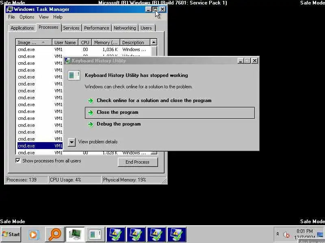Viewport: 325px width, 243px height.
Task: Switch to the Networking tab
Action: coord(125,28)
